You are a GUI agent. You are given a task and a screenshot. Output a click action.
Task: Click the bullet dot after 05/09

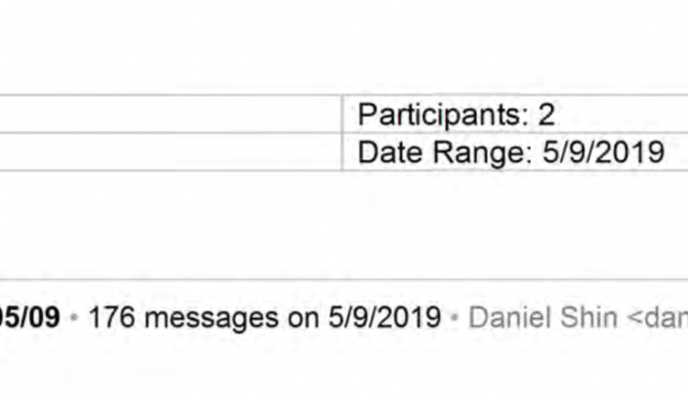[74, 318]
